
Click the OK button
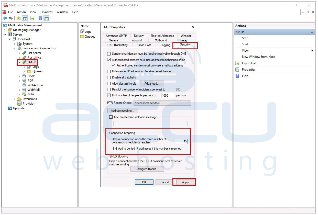click(144, 182)
